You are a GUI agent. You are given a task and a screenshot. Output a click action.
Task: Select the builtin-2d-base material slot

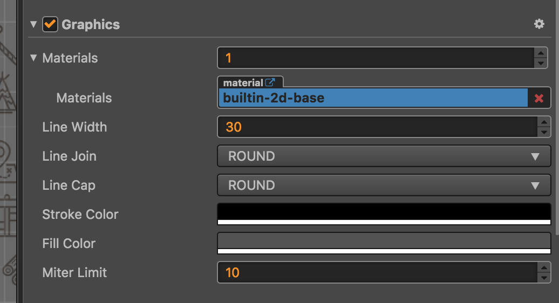click(372, 98)
